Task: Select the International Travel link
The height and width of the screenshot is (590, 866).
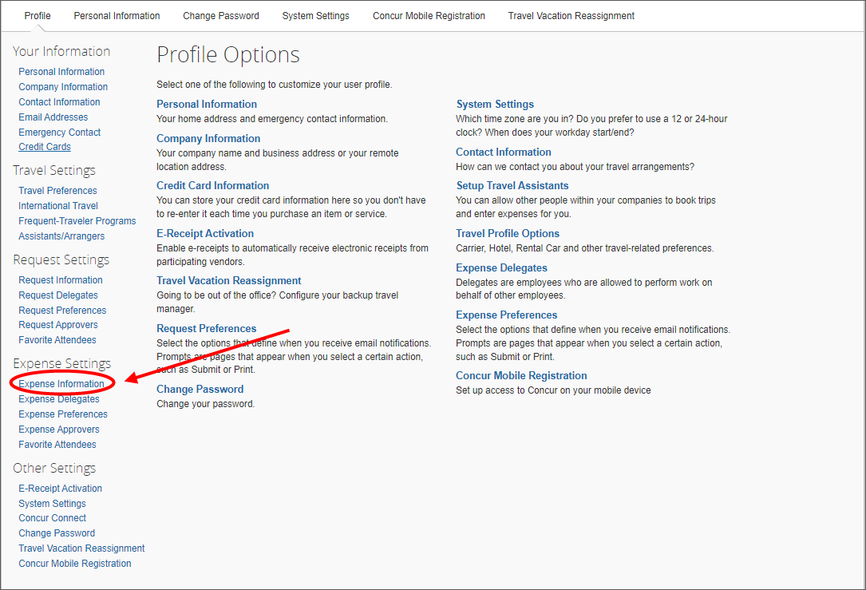Action: [x=58, y=206]
